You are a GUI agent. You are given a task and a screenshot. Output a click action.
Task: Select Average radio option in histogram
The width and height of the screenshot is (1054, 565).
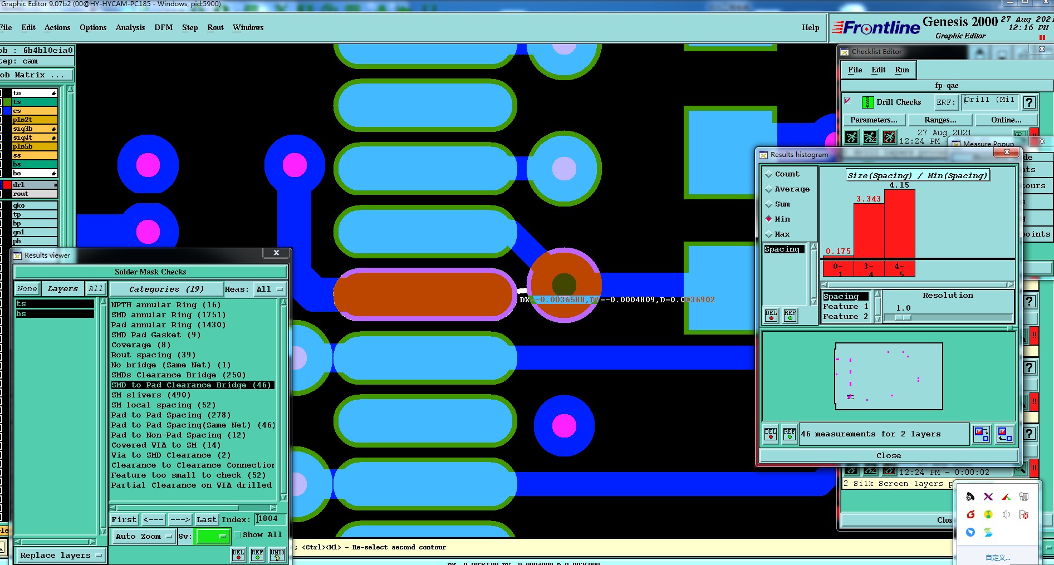(x=769, y=189)
